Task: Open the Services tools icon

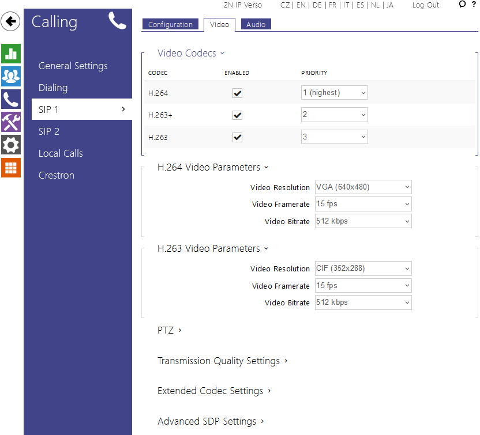Action: coord(10,122)
